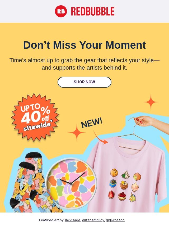Screen dimensions: 169x226
Task: Click the colorful abstract wall clock
Action: [71, 184]
